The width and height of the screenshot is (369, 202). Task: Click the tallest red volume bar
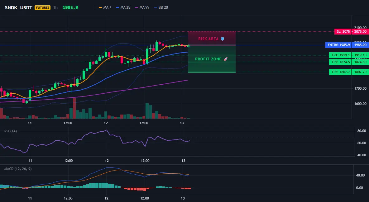[x=74, y=108]
